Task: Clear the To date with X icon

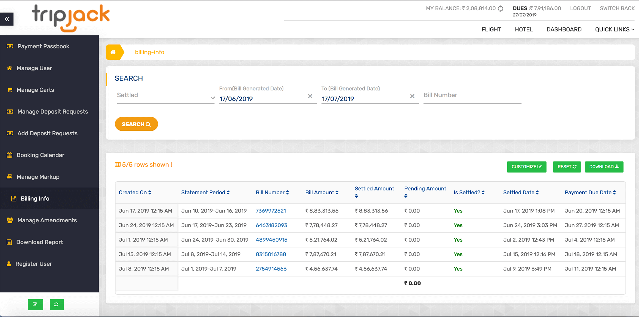Action: (x=412, y=96)
